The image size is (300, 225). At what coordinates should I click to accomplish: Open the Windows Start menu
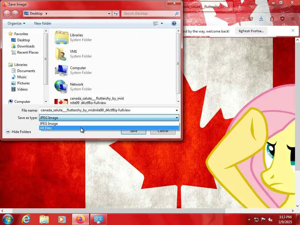pos(8,219)
